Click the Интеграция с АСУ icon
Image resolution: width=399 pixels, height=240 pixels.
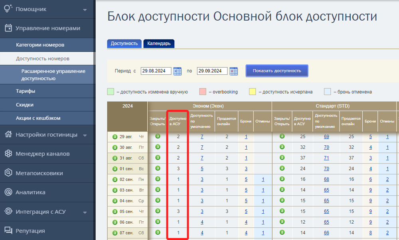pos(8,211)
